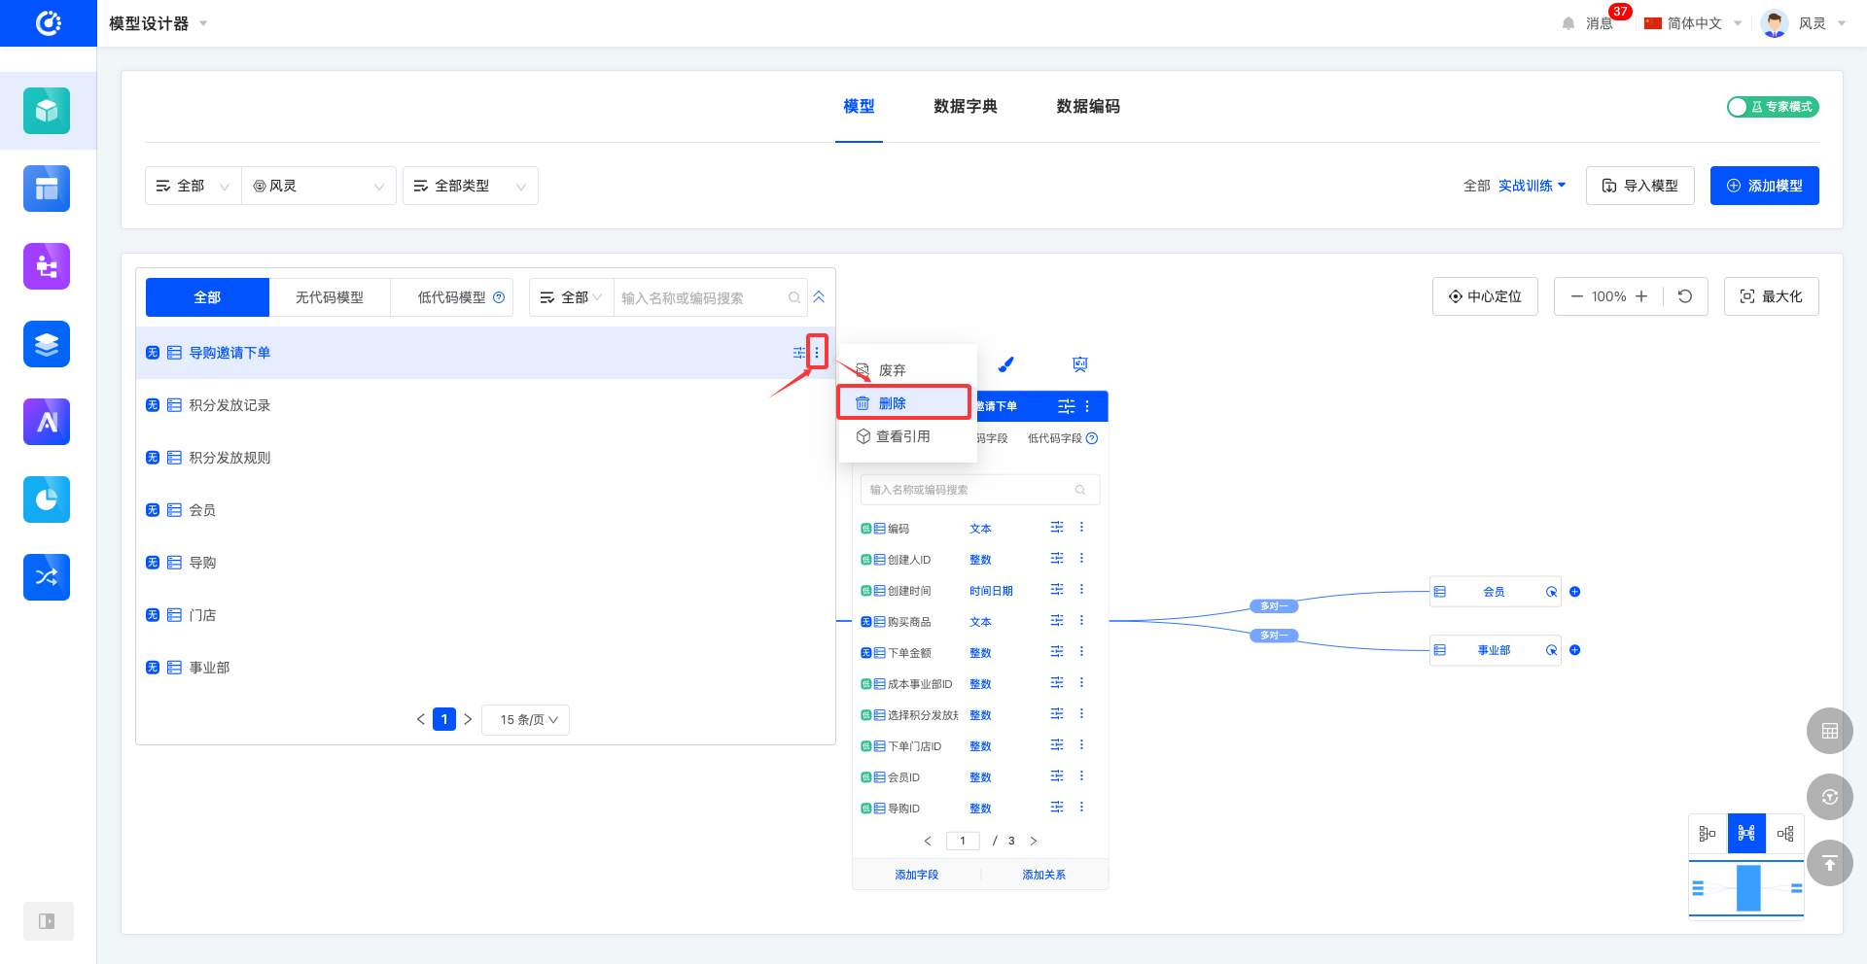Click the plus icon next to 会员 node

(x=1574, y=592)
